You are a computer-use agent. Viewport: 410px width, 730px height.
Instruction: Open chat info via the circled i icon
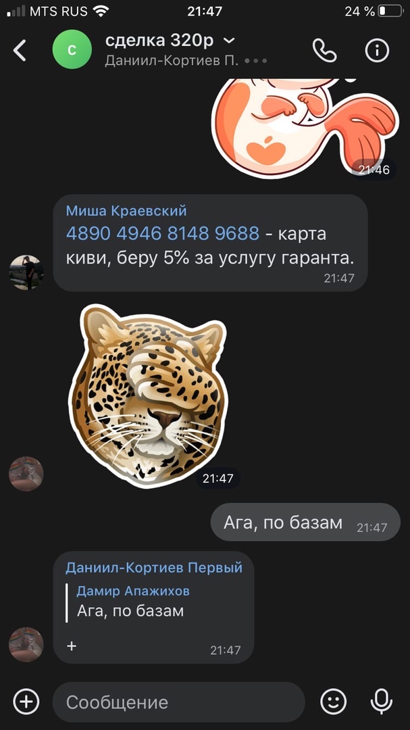377,50
